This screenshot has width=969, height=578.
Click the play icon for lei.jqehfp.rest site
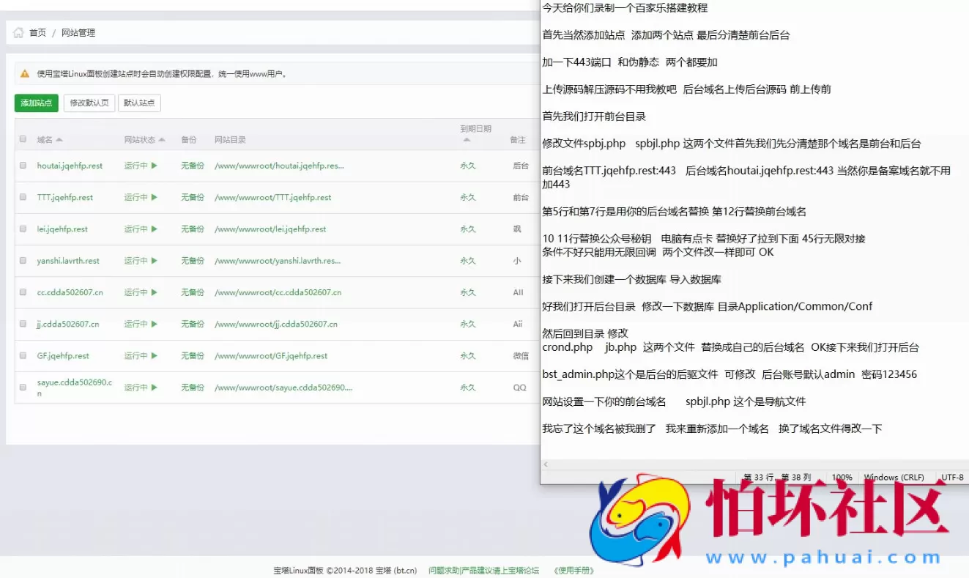pyautogui.click(x=153, y=229)
